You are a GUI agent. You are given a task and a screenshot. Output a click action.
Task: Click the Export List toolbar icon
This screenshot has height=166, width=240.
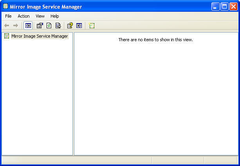tap(58, 26)
